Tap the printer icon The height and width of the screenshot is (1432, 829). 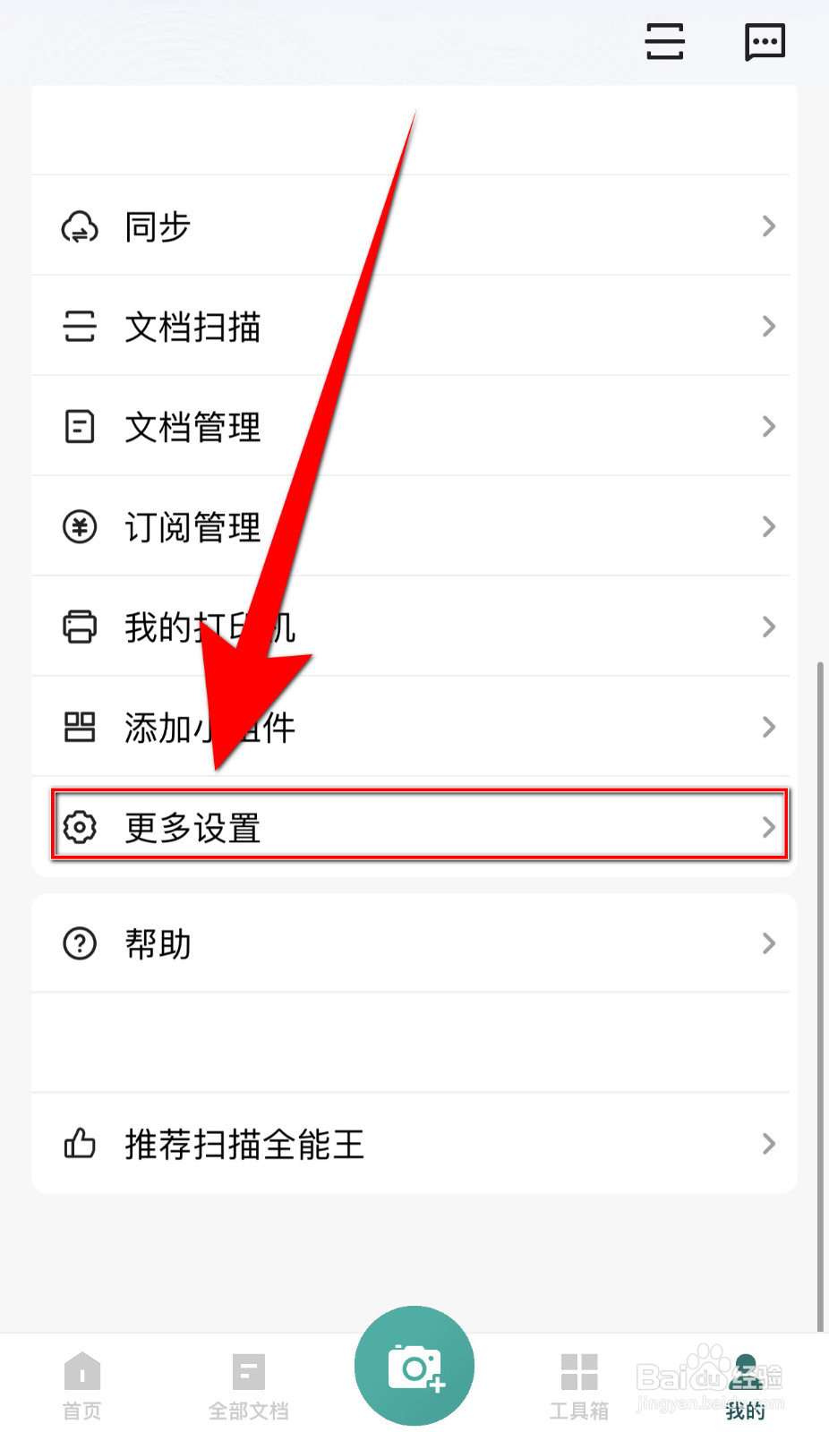(80, 627)
